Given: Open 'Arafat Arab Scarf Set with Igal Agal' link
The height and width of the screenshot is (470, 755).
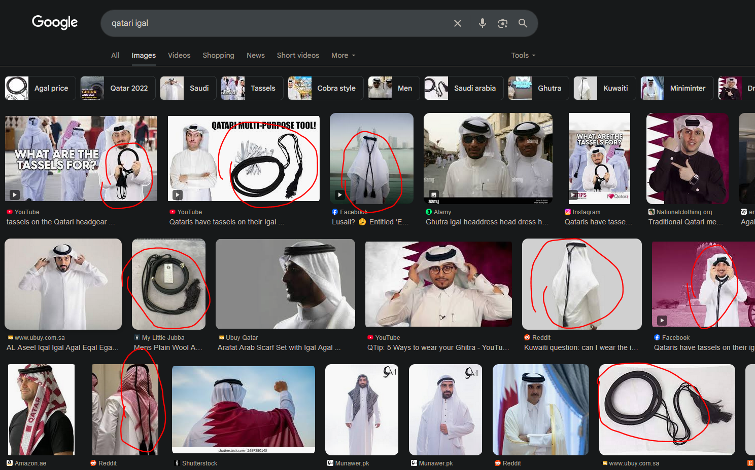Looking at the screenshot, I should coord(279,347).
